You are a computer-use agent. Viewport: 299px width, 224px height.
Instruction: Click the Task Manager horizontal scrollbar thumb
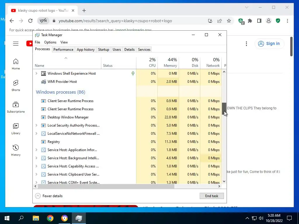pyautogui.click(x=106, y=186)
